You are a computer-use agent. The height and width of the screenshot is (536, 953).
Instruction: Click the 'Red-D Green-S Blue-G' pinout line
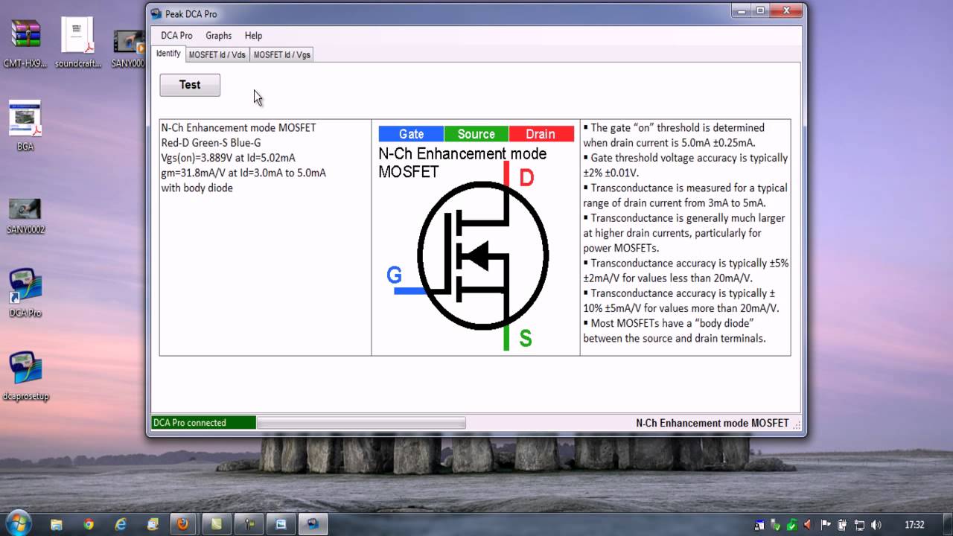[211, 143]
